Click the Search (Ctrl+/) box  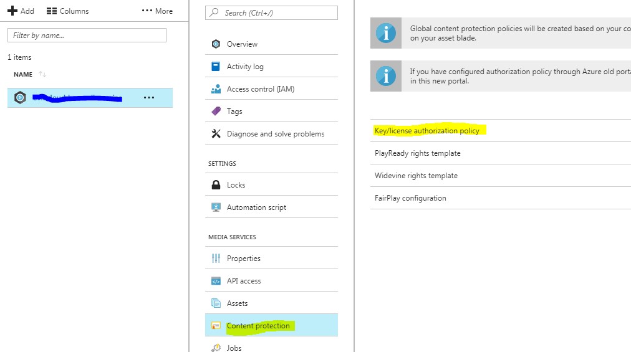point(271,13)
